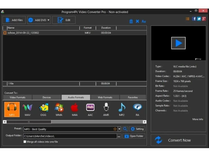Click the MKV format cell
The width and height of the screenshot is (209, 157).
click(88, 33)
